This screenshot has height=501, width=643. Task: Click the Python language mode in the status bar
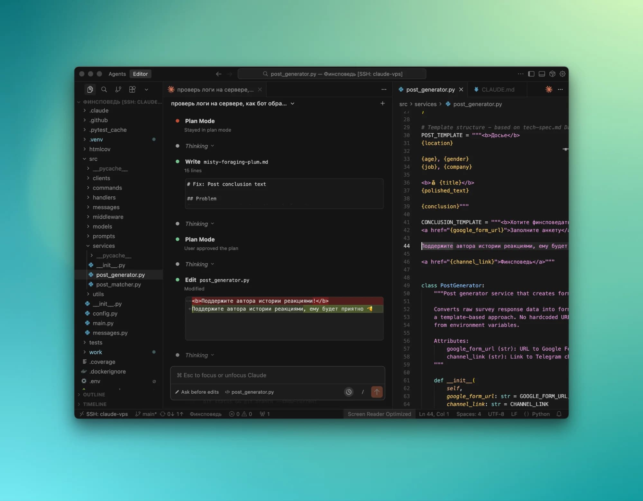pyautogui.click(x=540, y=414)
